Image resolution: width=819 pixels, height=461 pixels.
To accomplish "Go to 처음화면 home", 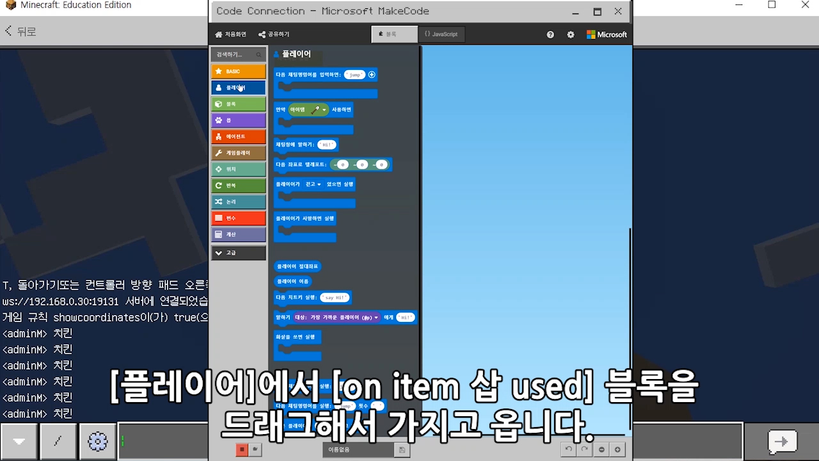I will (x=231, y=35).
